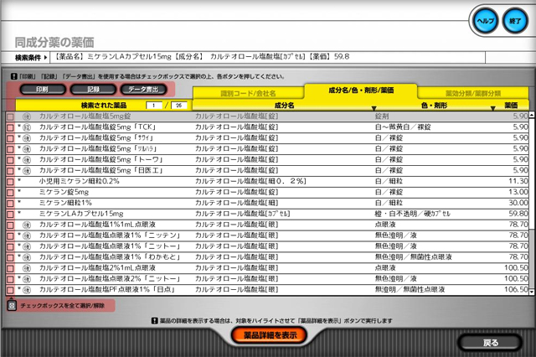
Task: Click sort arrow next to 色・剤形 header
Action: [492, 108]
